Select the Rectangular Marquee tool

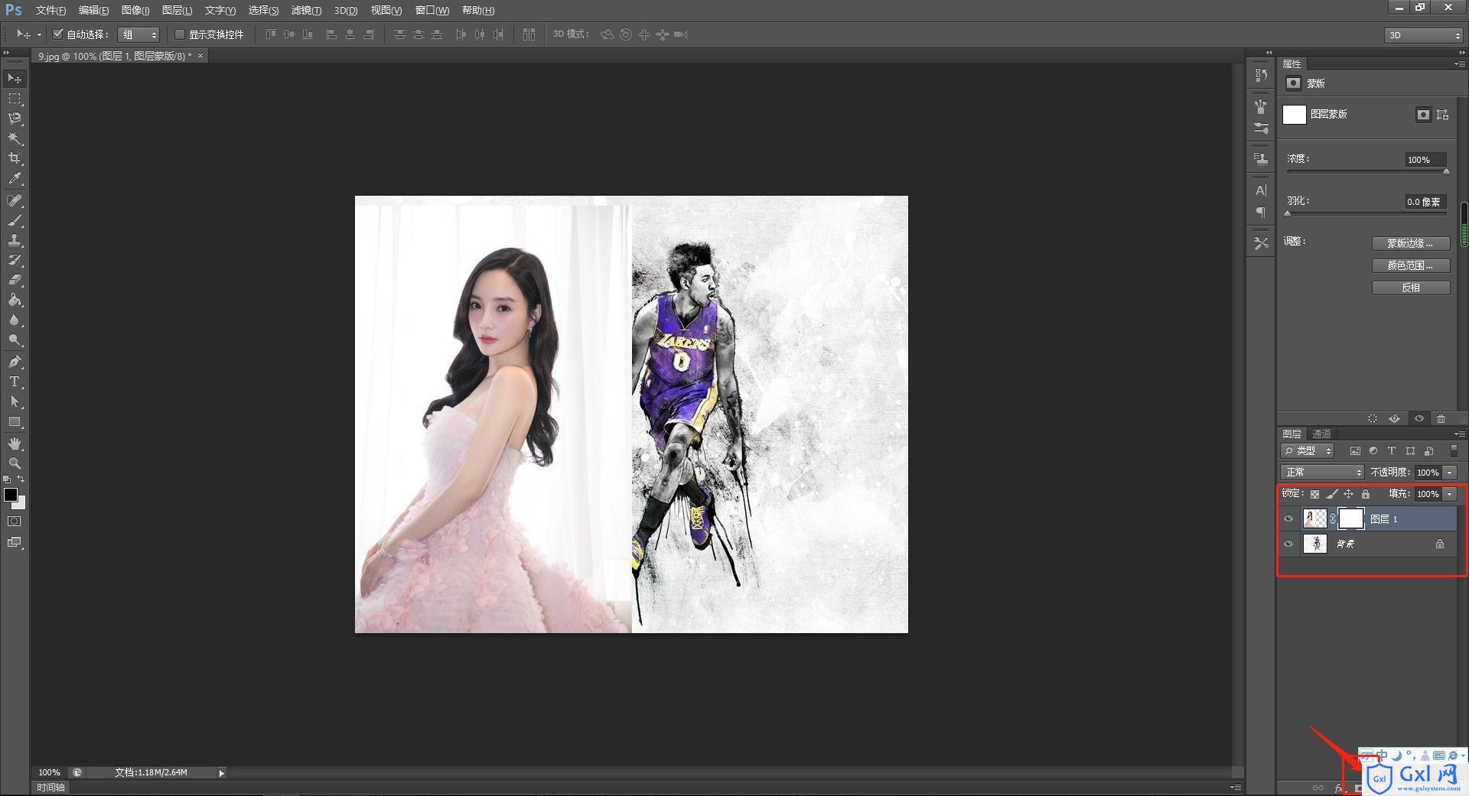tap(15, 99)
